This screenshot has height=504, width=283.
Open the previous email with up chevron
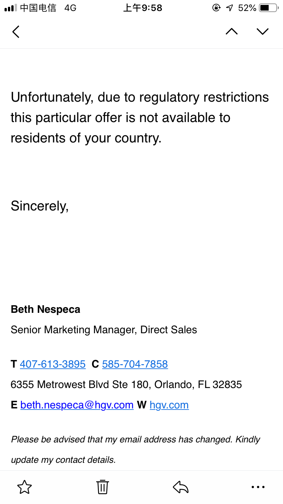(x=232, y=32)
